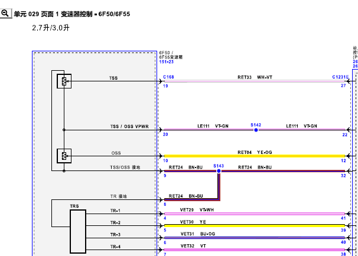This screenshot has width=358, height=256.
Task: Click the TSS signal label
Action: point(113,78)
